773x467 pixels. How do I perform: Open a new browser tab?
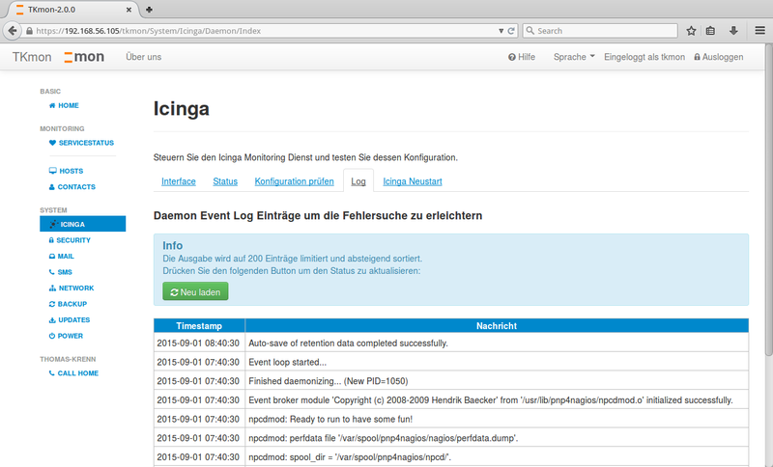click(x=149, y=10)
